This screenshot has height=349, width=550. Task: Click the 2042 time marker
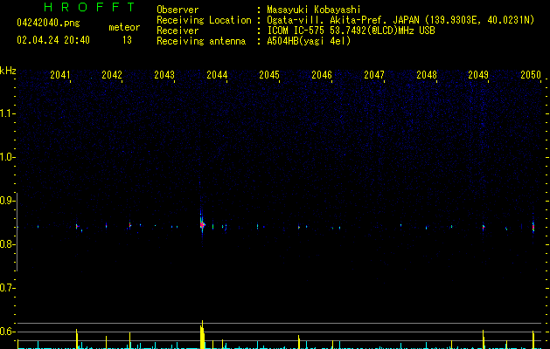[x=112, y=74]
